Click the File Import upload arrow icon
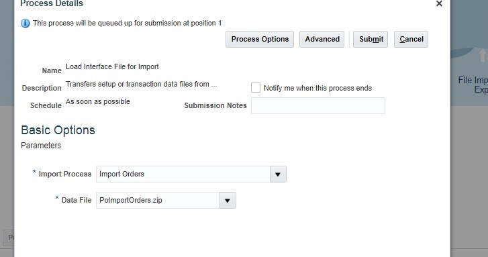 (483, 56)
